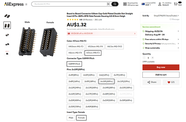Select the 2x6(12Pin) option

104,75
